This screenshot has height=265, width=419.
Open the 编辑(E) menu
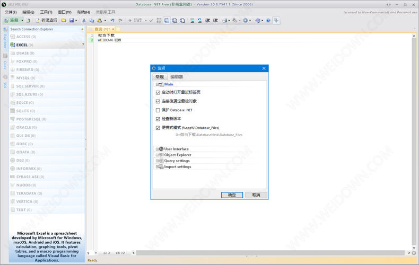[x=28, y=12]
